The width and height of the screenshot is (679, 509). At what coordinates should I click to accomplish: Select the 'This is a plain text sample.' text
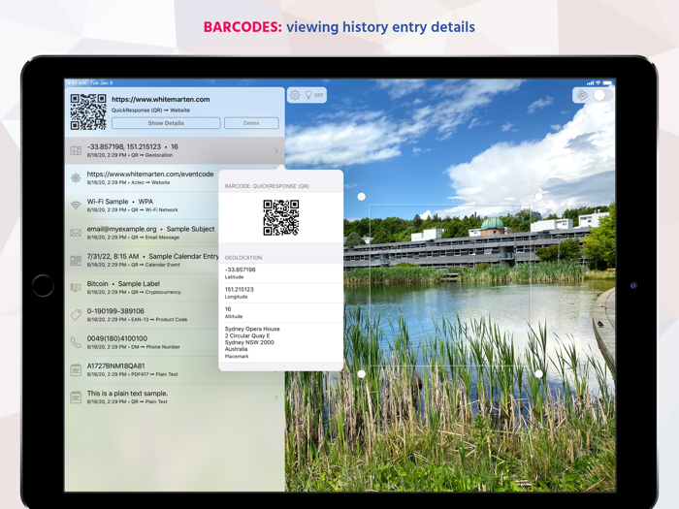pyautogui.click(x=127, y=393)
